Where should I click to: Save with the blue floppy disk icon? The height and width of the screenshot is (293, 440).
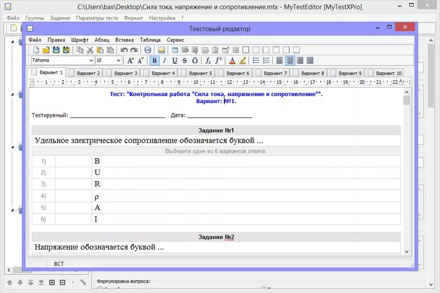56,50
